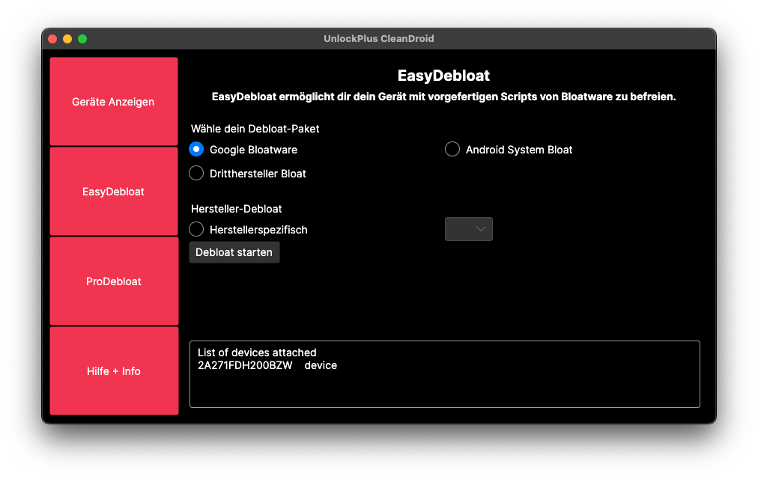Click the EasyDebloat page heading
This screenshot has width=758, height=479.
coord(443,76)
